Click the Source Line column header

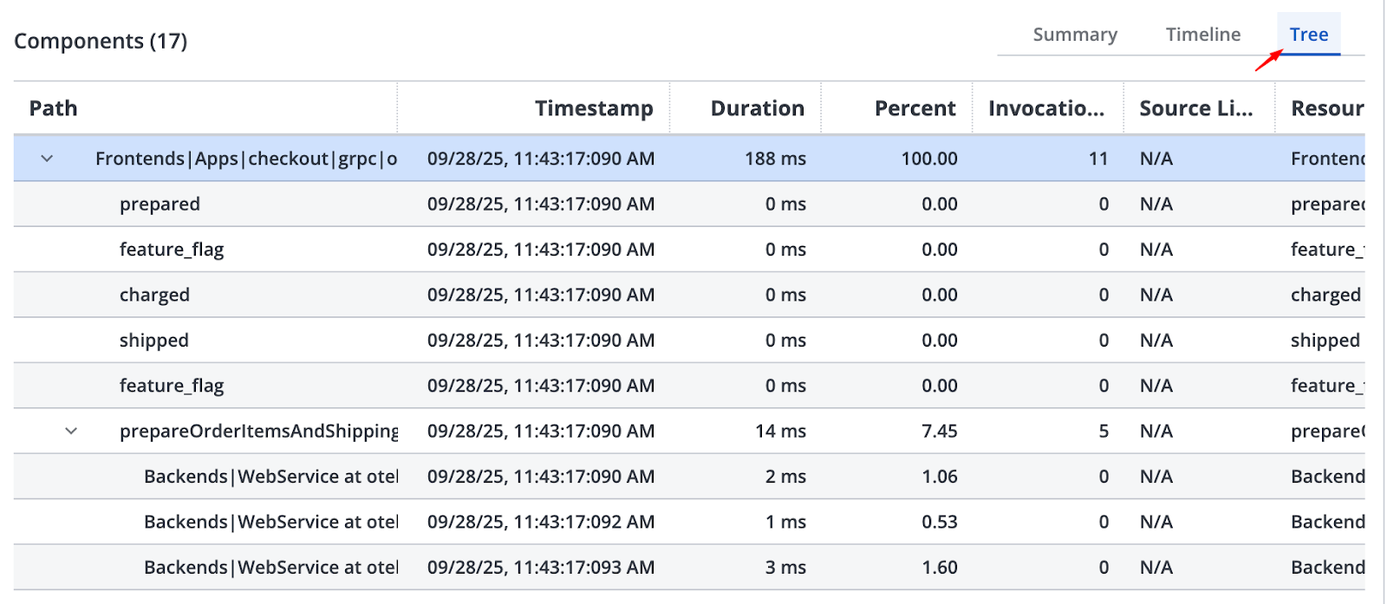click(1195, 108)
